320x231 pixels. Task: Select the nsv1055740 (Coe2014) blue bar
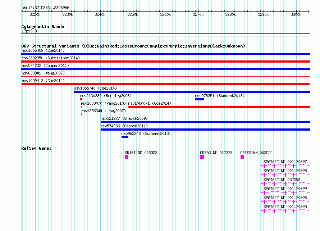[192, 92]
